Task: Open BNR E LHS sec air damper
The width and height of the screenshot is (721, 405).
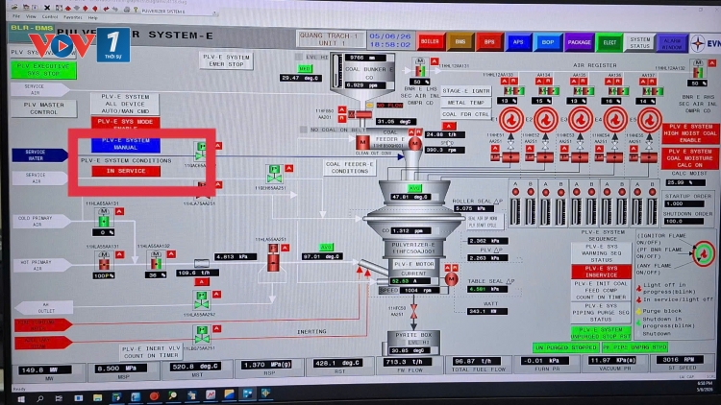Action: pyautogui.click(x=420, y=68)
